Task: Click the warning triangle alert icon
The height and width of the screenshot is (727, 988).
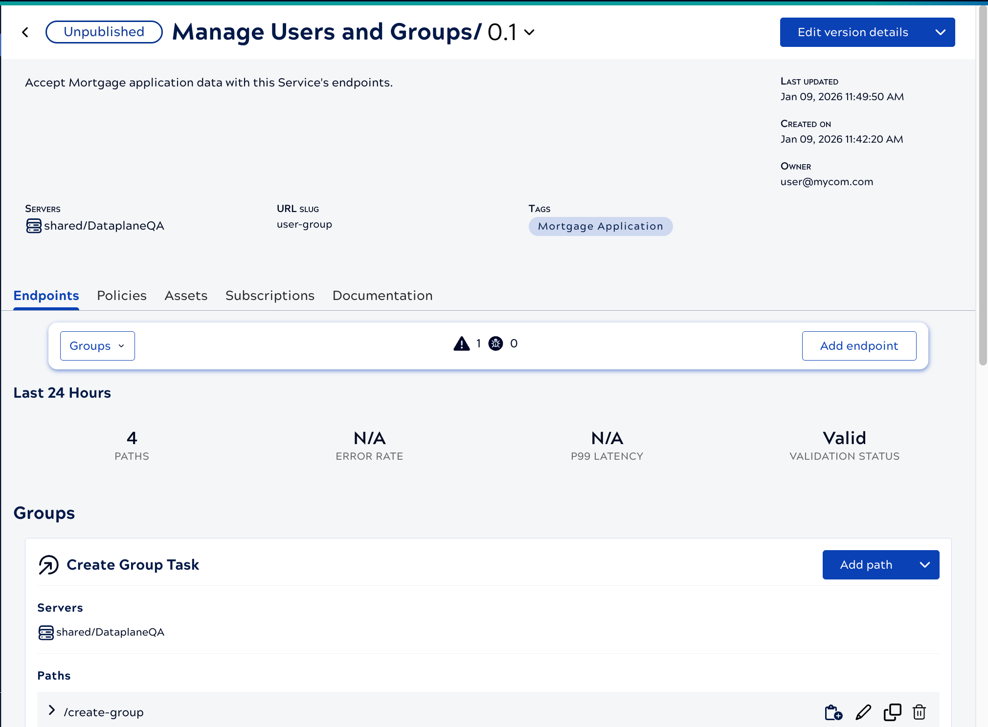Action: (x=461, y=344)
